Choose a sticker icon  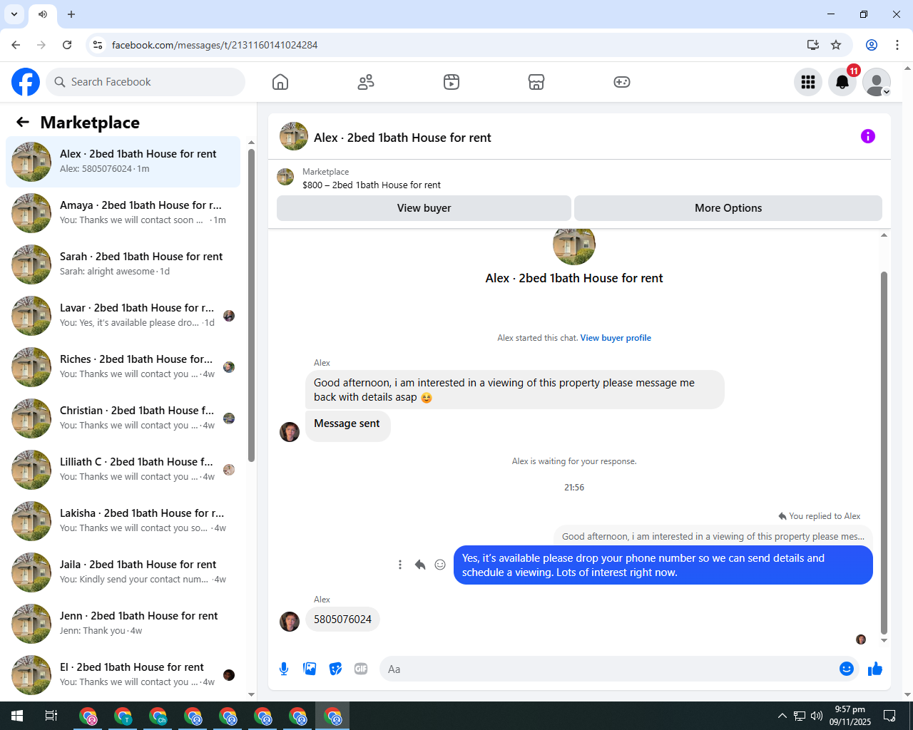click(335, 669)
